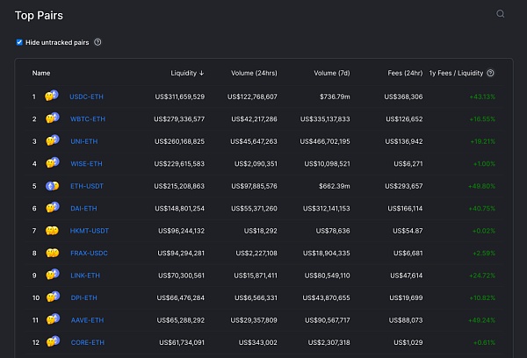The image size is (527, 358).
Task: Open the AAVE-ETH pair link
Action: (x=87, y=321)
